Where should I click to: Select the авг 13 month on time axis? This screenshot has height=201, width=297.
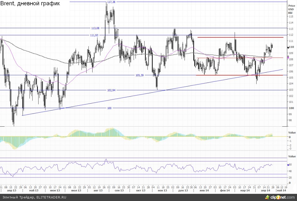(98, 191)
